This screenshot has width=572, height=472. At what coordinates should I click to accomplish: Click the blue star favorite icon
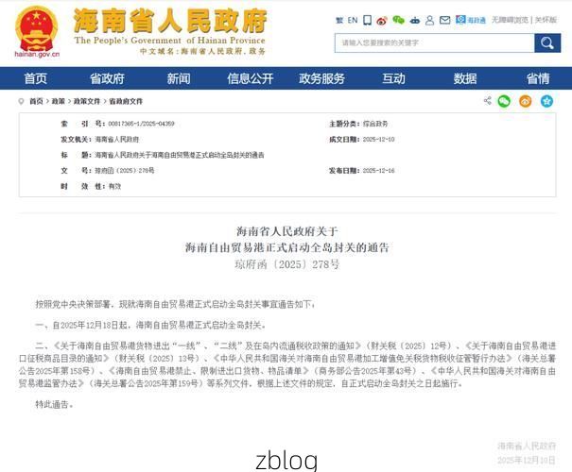(546, 101)
